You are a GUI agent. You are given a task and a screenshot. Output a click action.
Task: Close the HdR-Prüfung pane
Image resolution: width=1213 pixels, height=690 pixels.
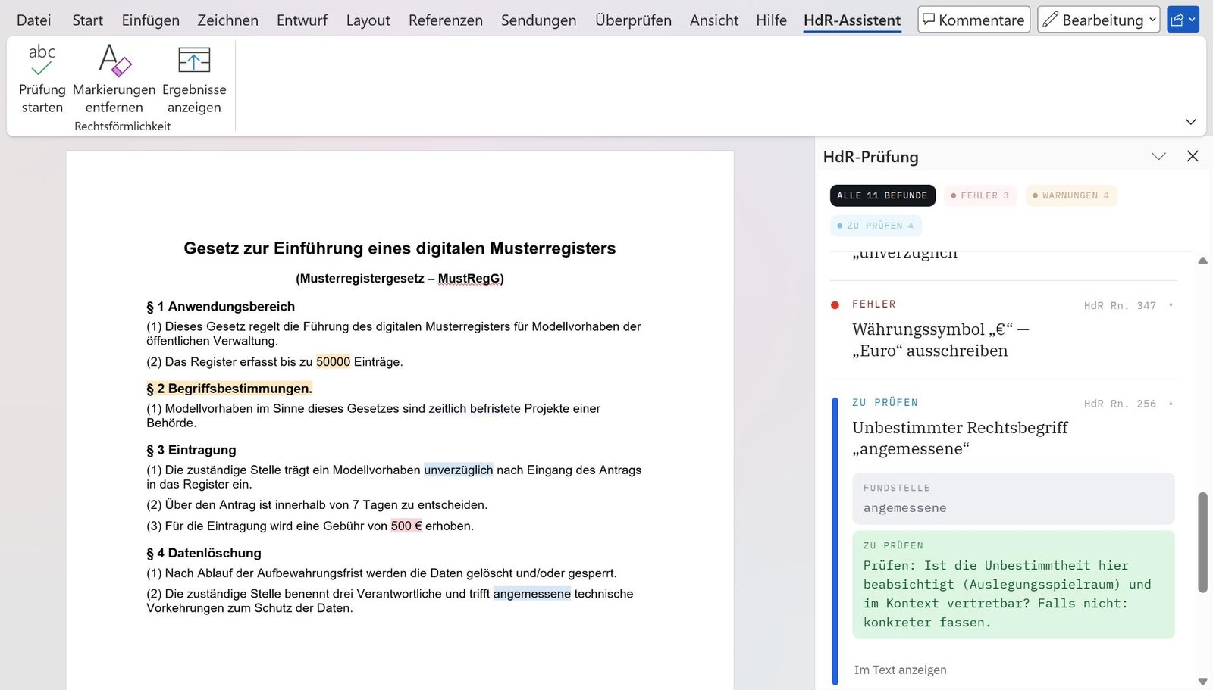(x=1193, y=156)
